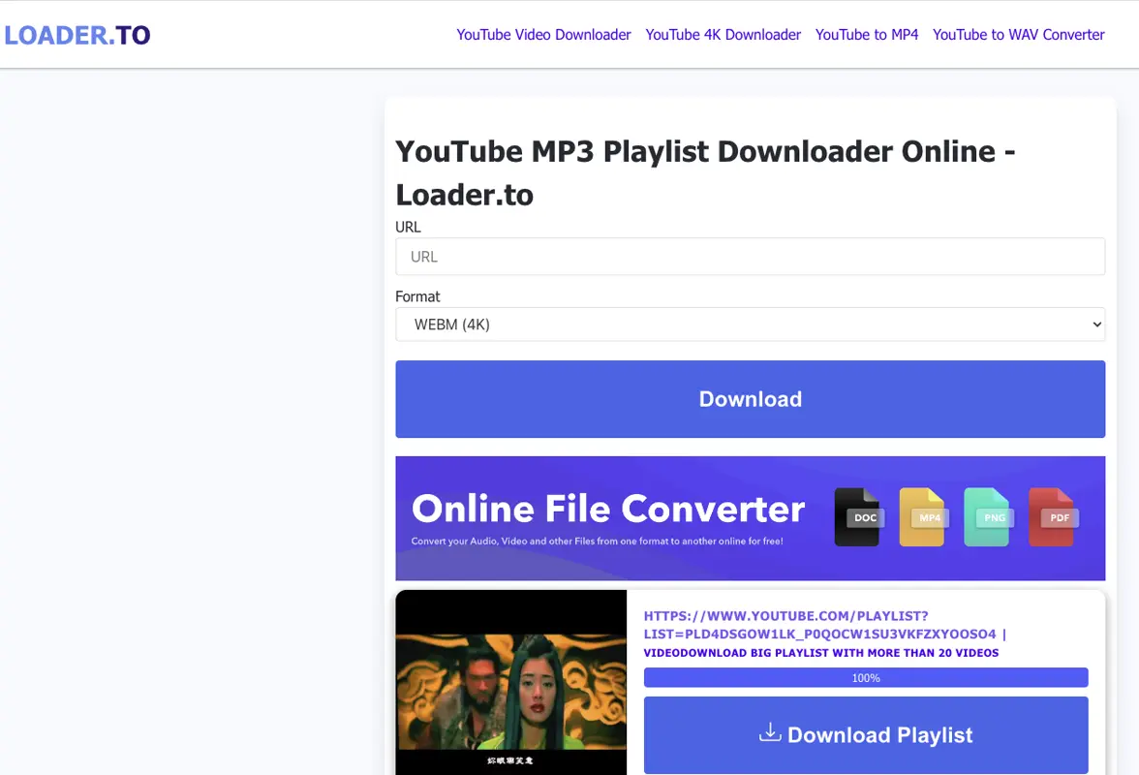Click the Online File Converter banner
The height and width of the screenshot is (775, 1139).
609,508
